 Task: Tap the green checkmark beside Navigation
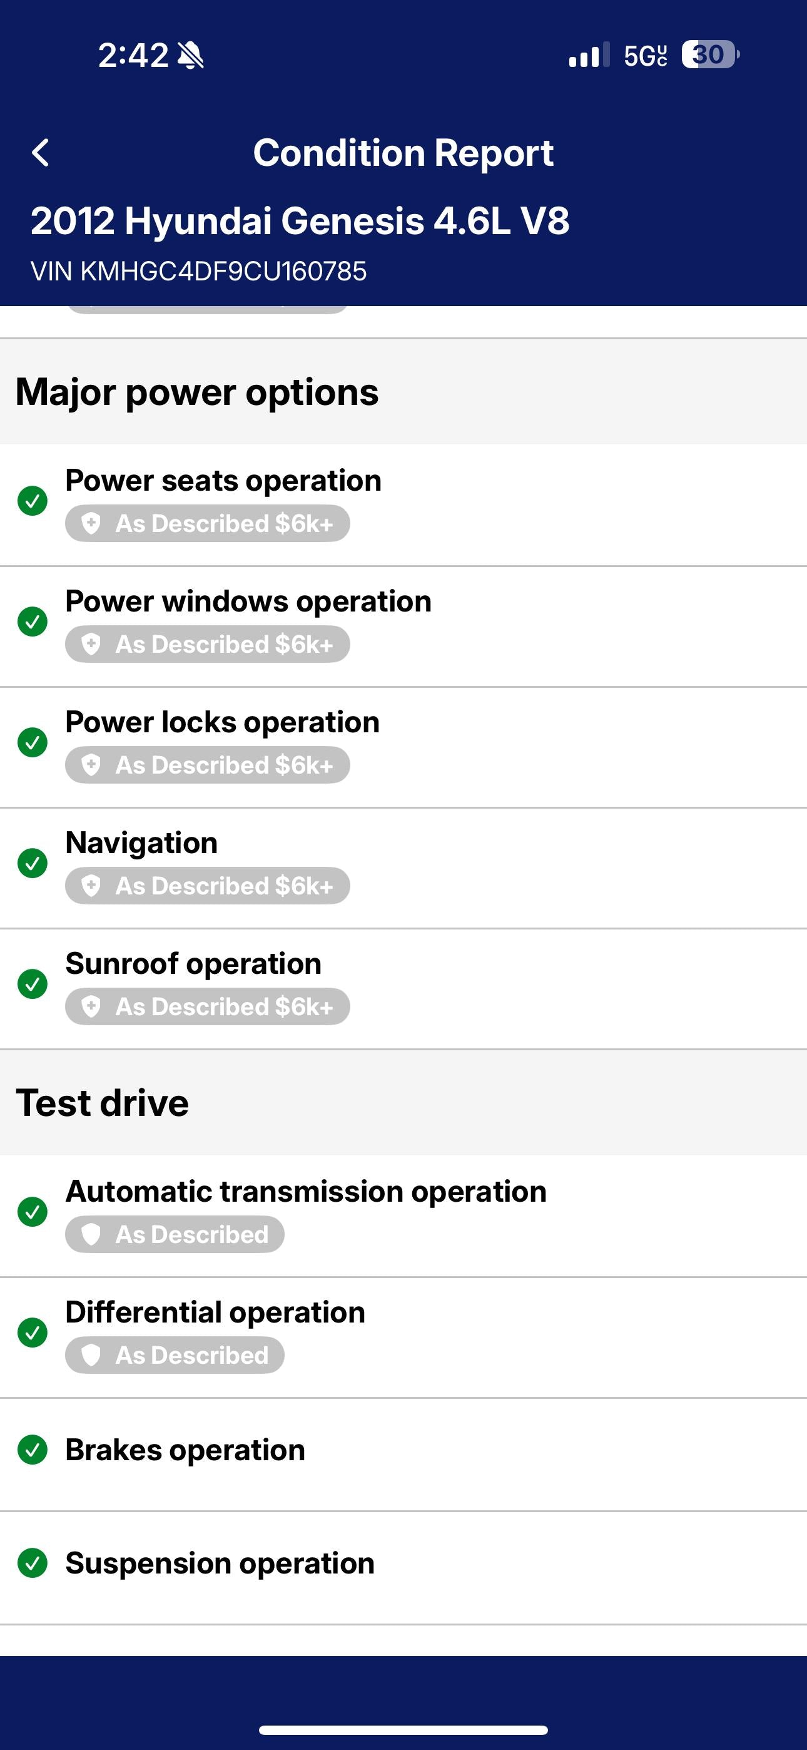coord(33,864)
